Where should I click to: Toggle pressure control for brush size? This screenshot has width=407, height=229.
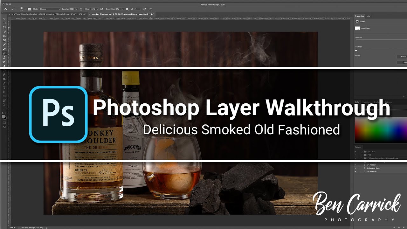tap(145, 9)
